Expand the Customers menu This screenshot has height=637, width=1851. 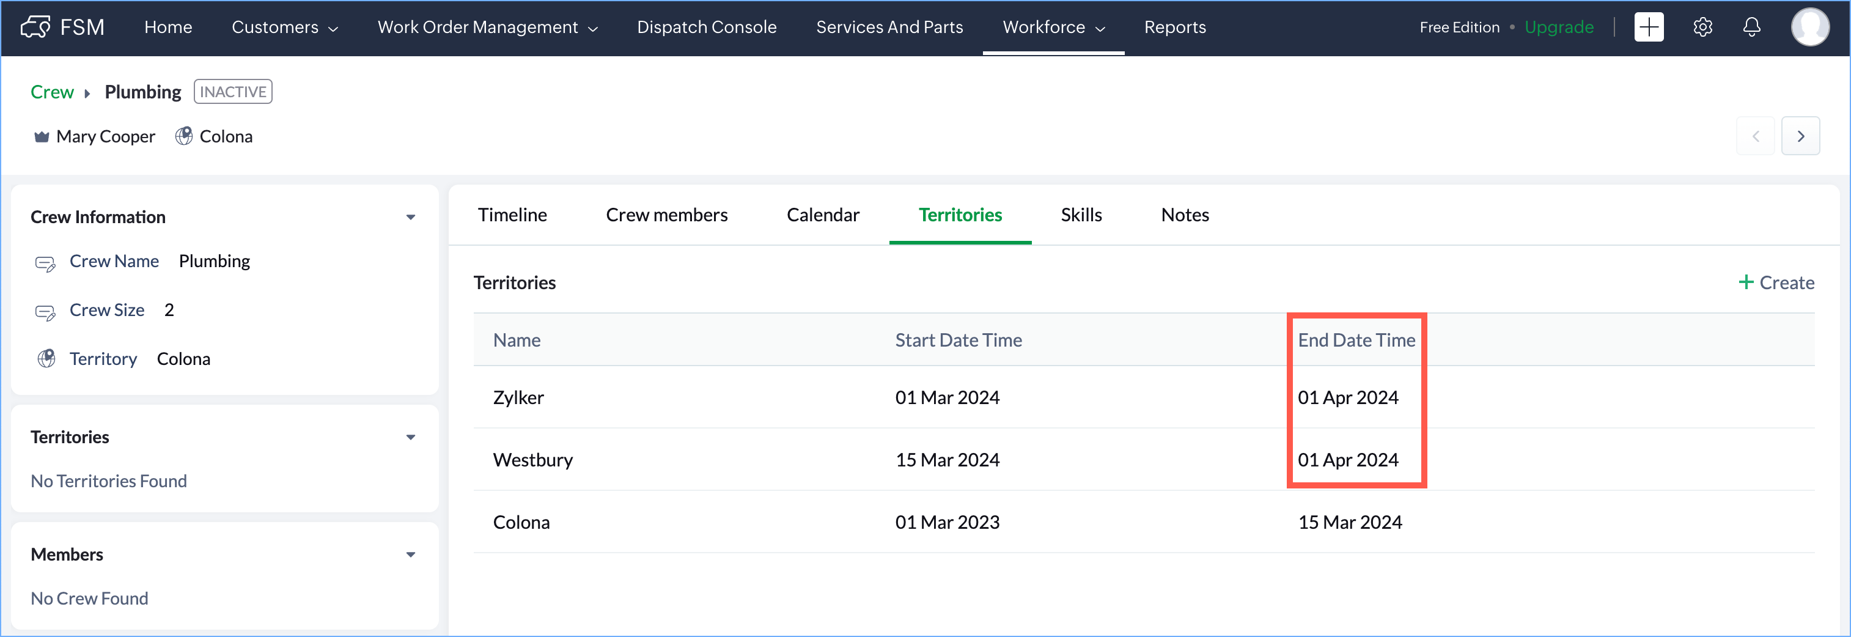(x=284, y=28)
